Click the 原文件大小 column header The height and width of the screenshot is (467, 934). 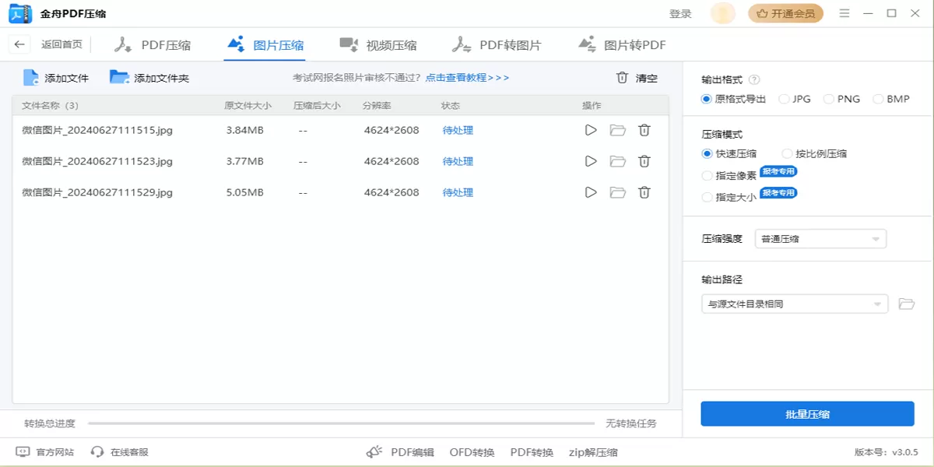pos(248,105)
